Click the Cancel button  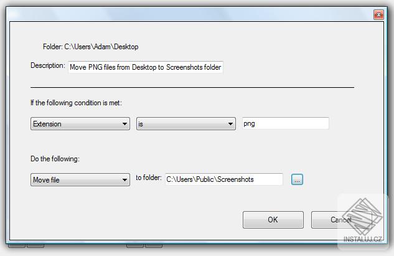coord(341,220)
